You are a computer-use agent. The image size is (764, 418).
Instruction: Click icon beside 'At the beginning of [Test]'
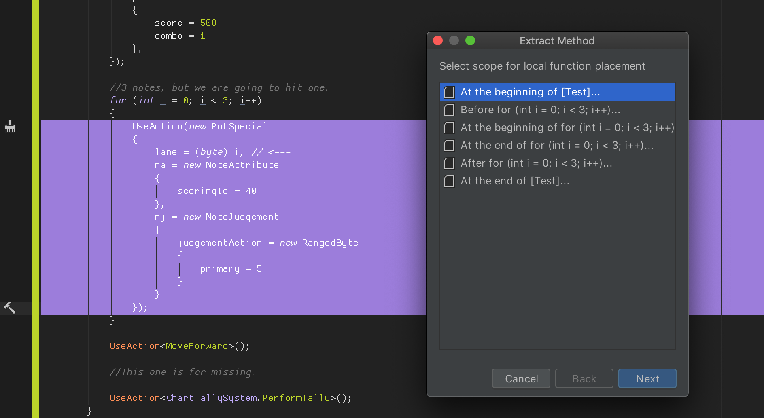tap(449, 92)
